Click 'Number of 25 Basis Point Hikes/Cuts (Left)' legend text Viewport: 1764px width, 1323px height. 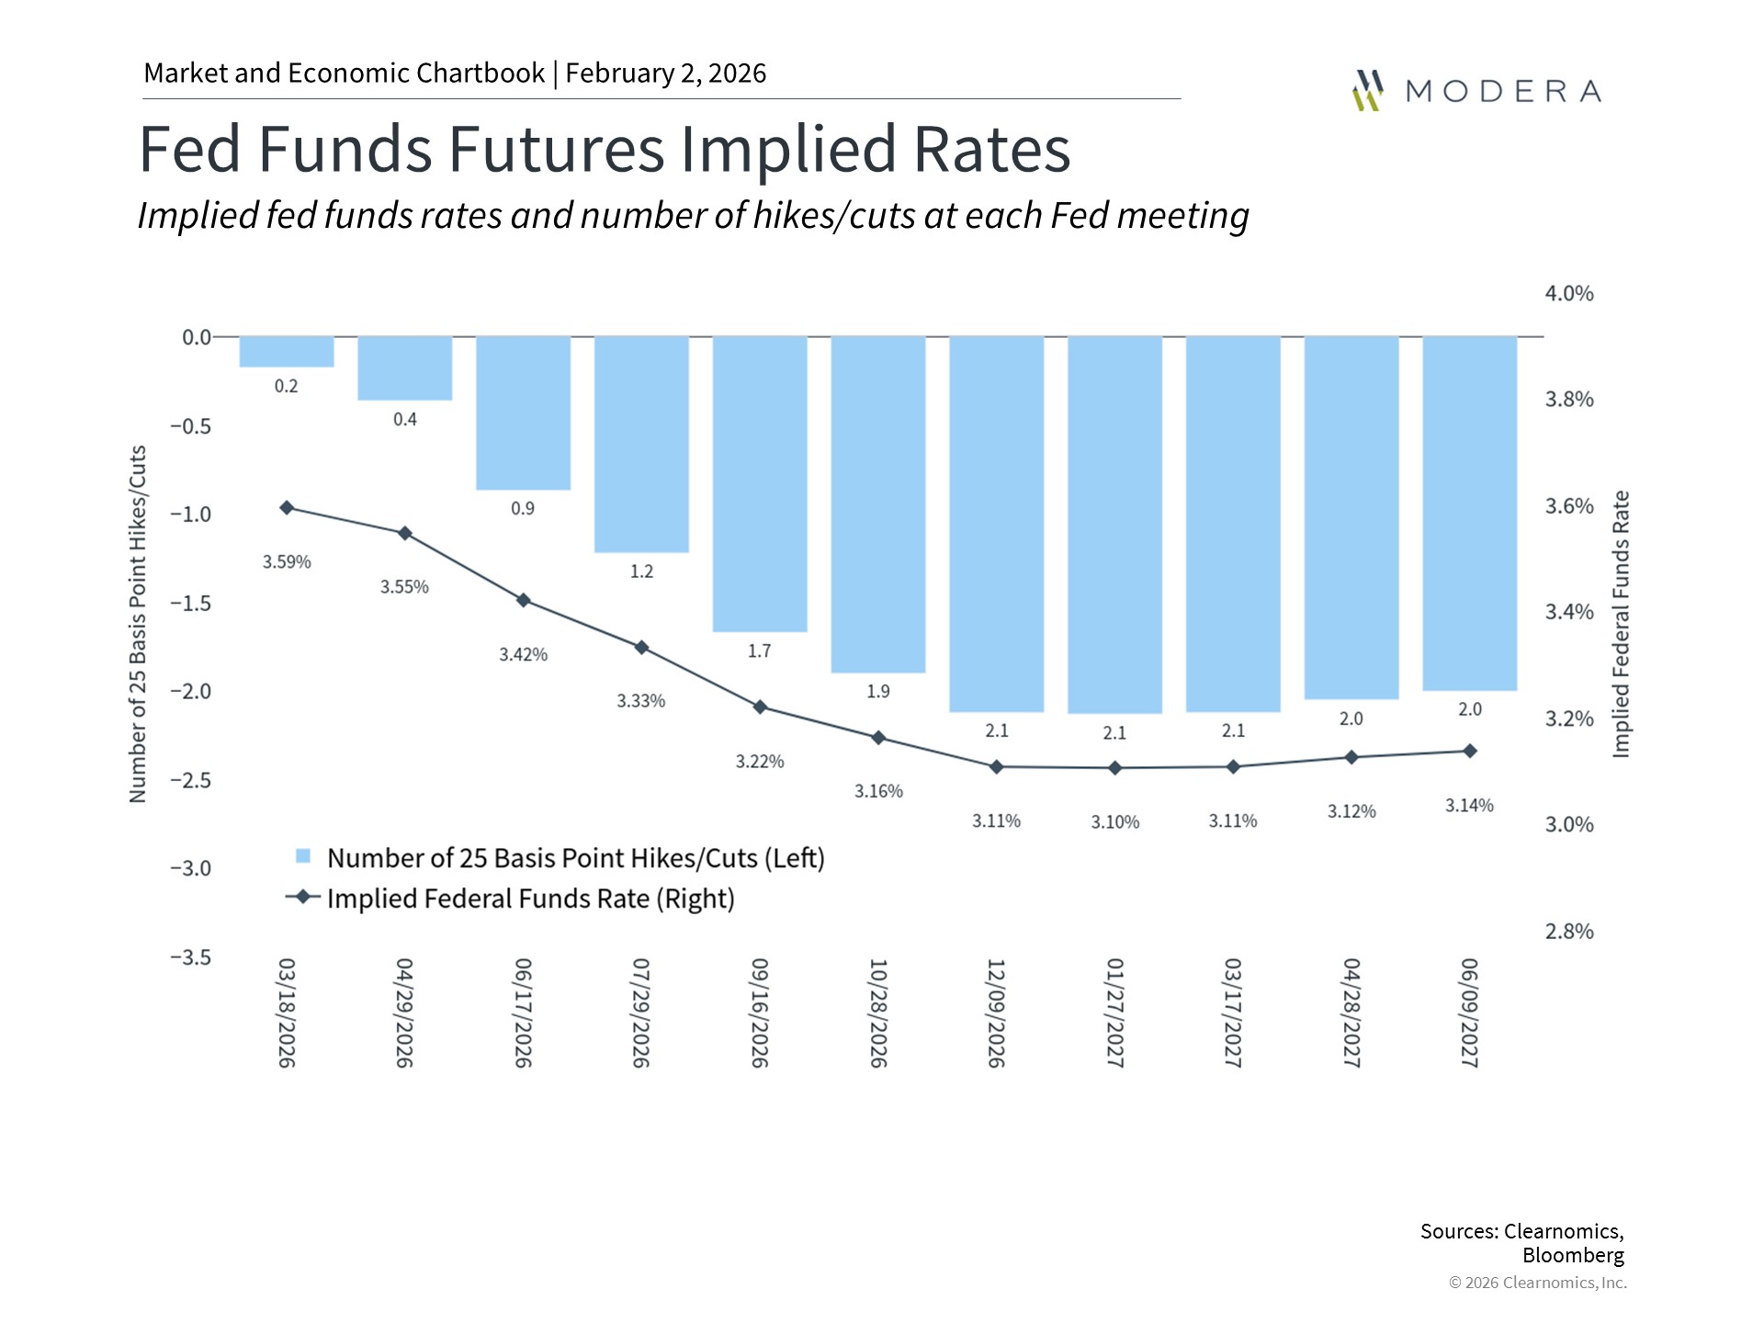click(x=575, y=858)
